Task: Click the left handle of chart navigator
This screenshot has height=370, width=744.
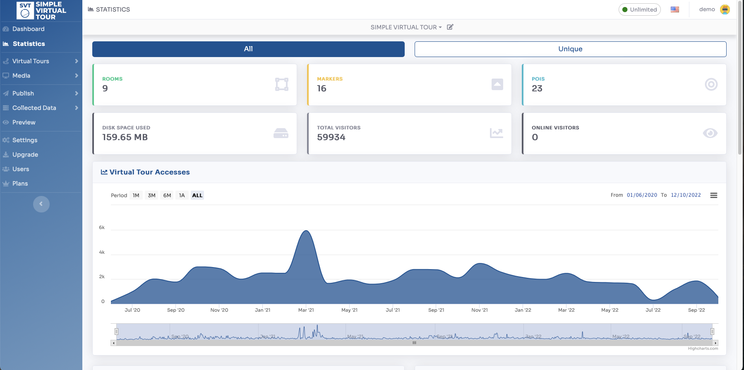Action: 116,331
